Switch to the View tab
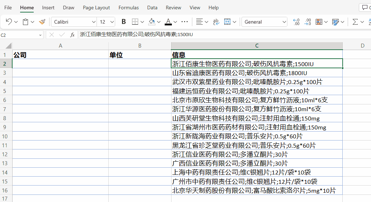The height and width of the screenshot is (202, 371). point(195,8)
